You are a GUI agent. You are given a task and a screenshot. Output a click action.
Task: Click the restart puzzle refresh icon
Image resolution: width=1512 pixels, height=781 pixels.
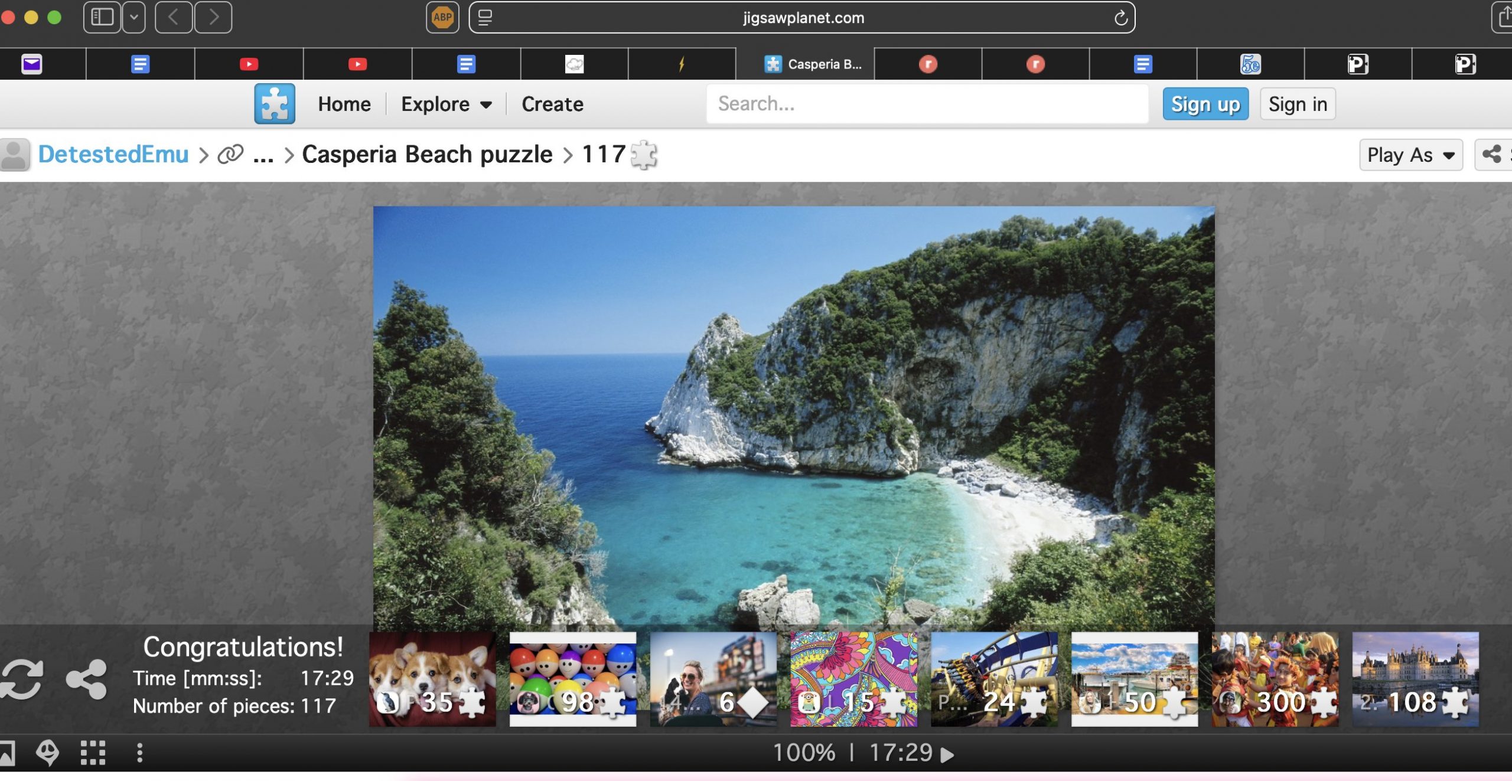tap(22, 679)
